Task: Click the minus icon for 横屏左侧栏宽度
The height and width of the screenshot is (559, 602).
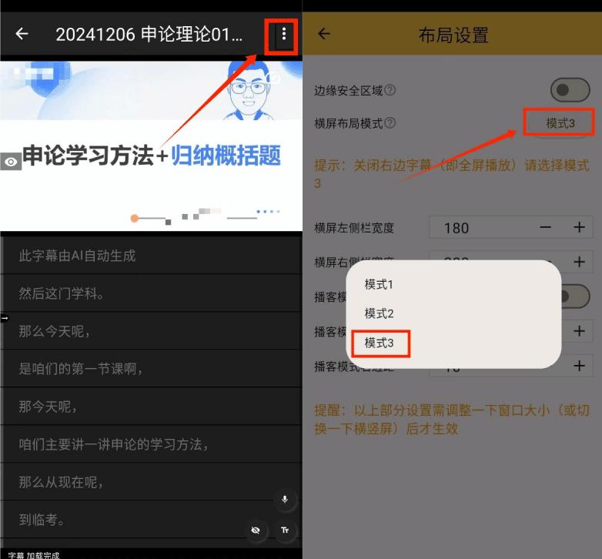Action: [x=545, y=227]
